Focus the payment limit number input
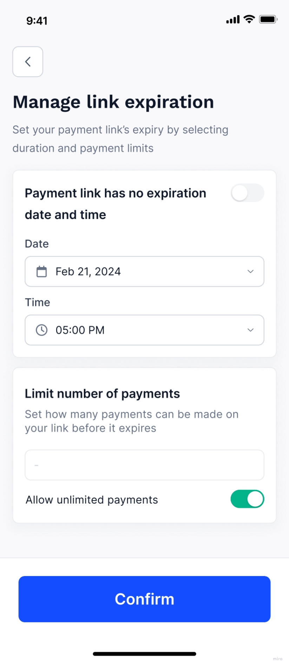Viewport: 289px width, 667px height. point(144,465)
